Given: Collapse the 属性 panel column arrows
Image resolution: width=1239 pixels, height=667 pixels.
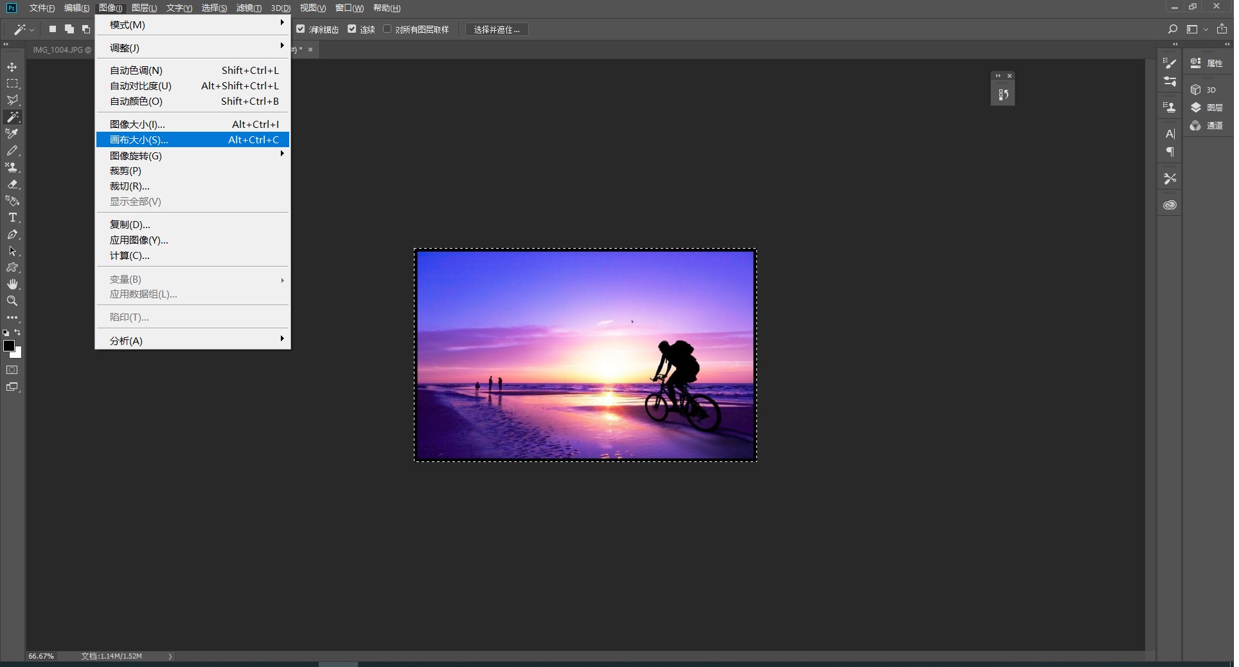Looking at the screenshot, I should (x=1227, y=44).
